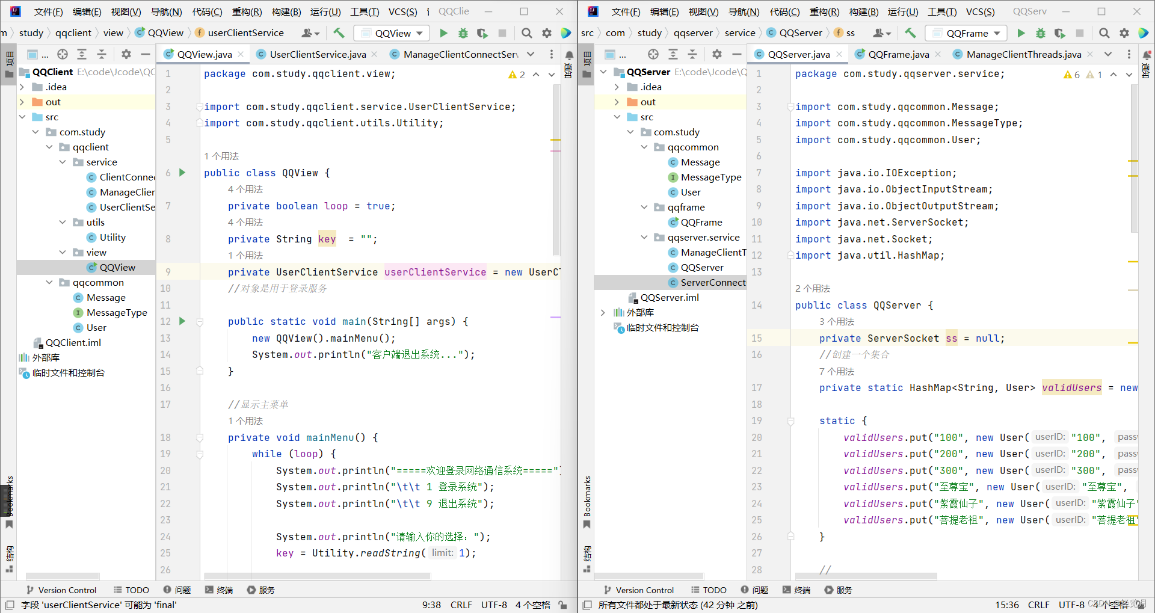Toggle read-only lock in QQClient status bar

pyautogui.click(x=562, y=605)
